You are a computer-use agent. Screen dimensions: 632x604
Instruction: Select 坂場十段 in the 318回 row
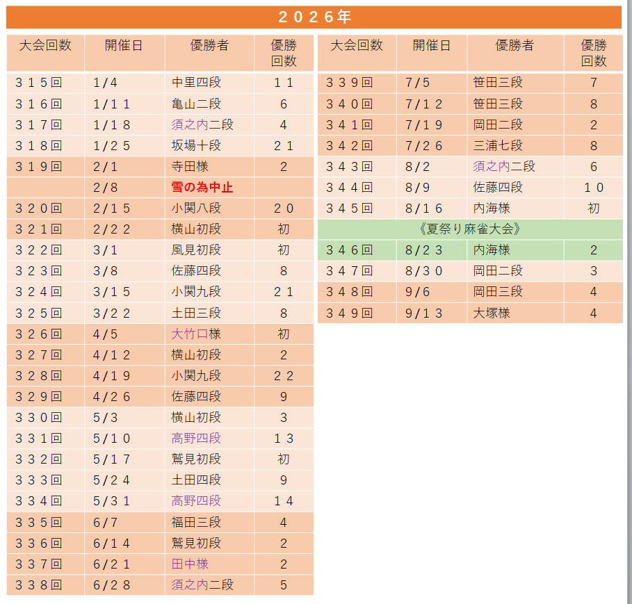[196, 145]
